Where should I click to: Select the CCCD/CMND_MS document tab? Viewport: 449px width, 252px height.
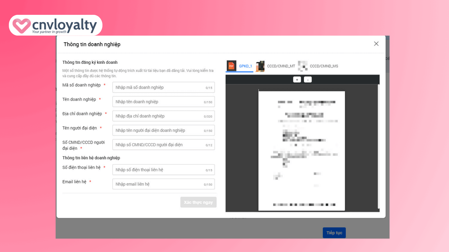pos(324,66)
